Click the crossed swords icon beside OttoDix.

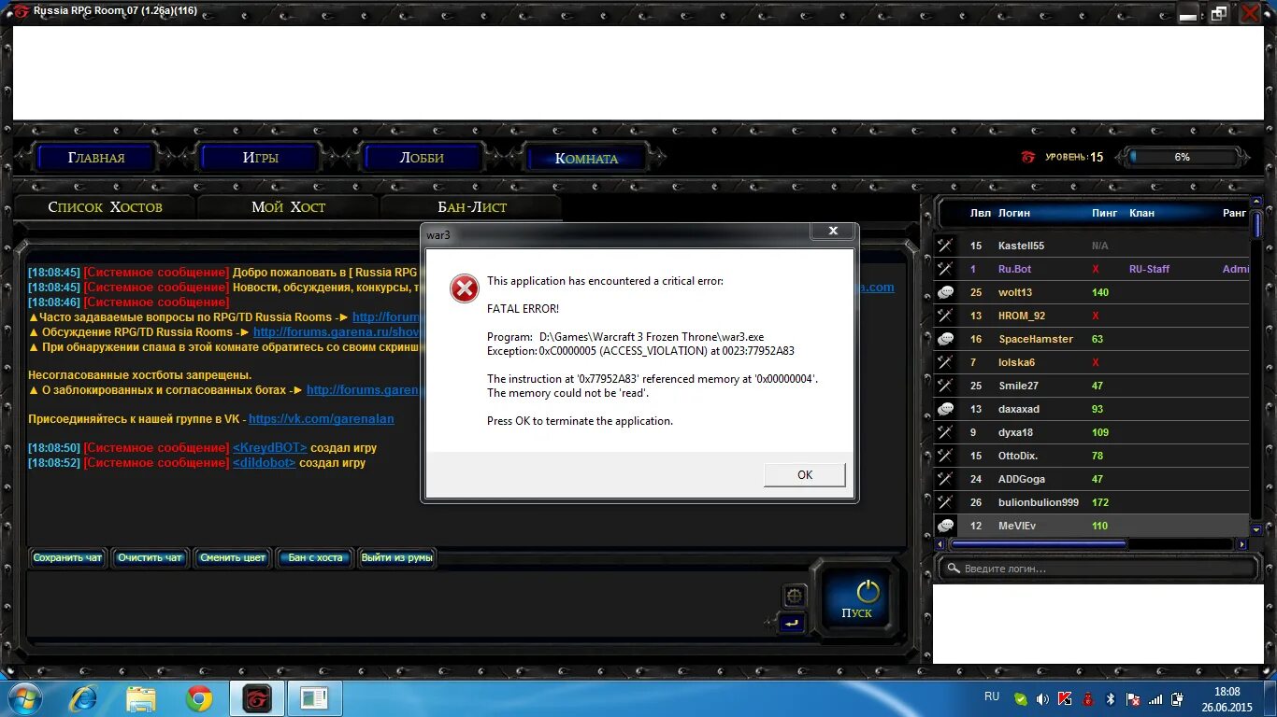(x=945, y=456)
